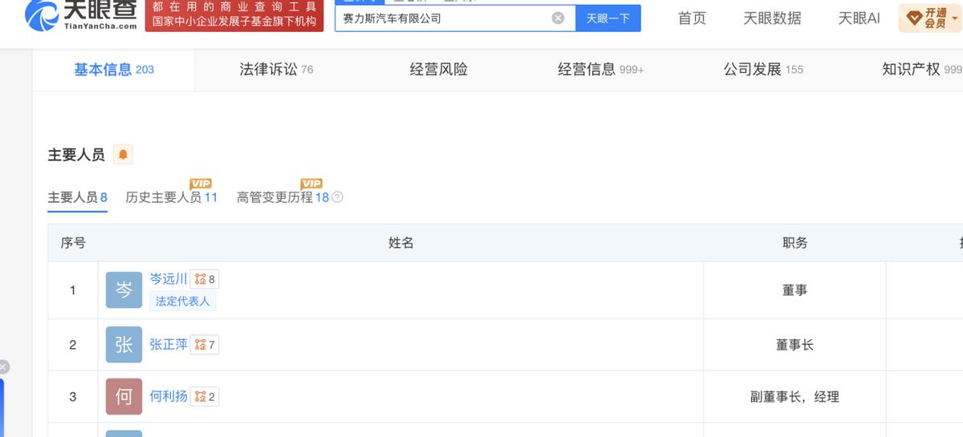The image size is (963, 437).
Task: Click the TianYanCha logo
Action: click(x=81, y=15)
